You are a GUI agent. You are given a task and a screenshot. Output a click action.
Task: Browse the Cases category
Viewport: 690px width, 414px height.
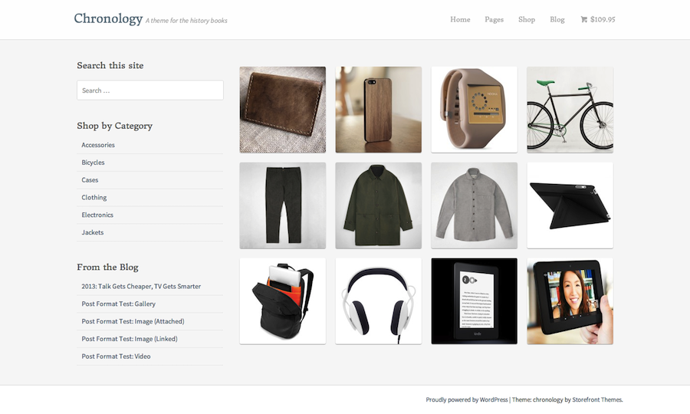tap(90, 180)
